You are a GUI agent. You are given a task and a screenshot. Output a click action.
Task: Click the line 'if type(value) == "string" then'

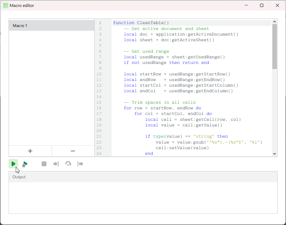(186, 136)
